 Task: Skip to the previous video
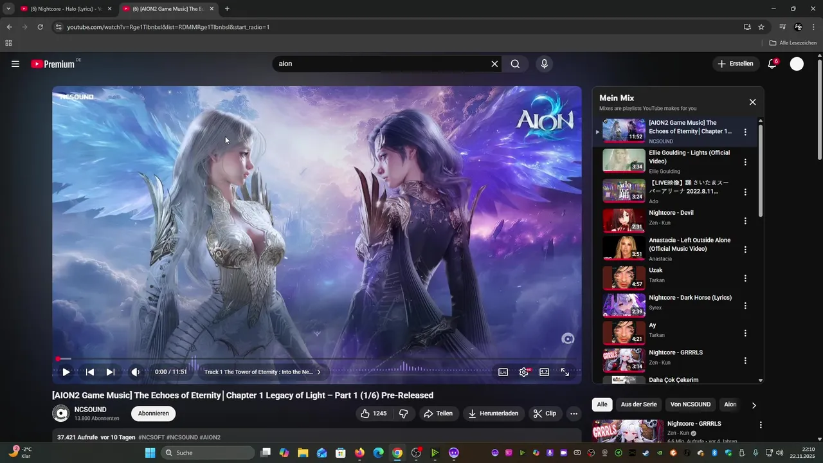[90, 372]
